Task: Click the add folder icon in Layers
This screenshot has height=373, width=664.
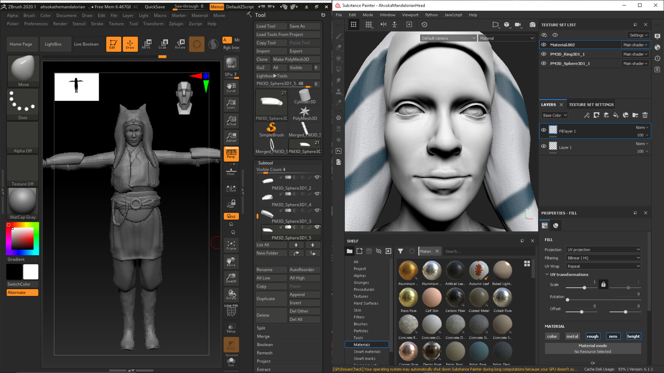Action: pos(635,115)
